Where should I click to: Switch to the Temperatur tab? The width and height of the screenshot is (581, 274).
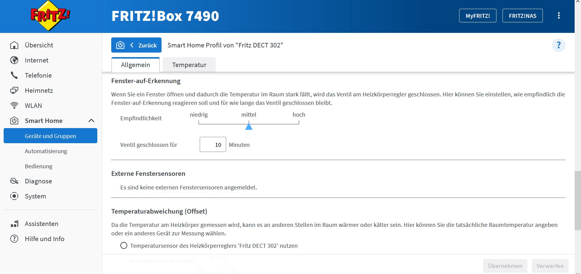point(189,65)
